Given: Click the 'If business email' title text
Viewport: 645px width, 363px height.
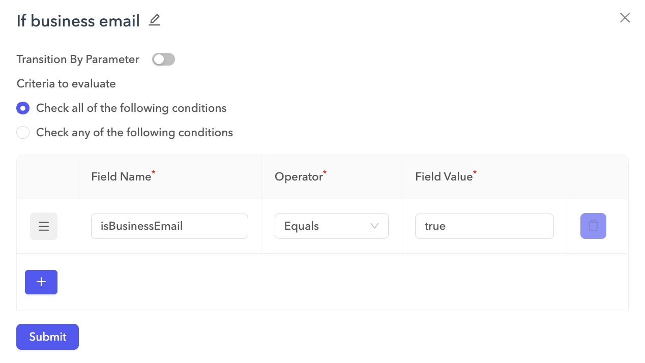Looking at the screenshot, I should click(78, 21).
